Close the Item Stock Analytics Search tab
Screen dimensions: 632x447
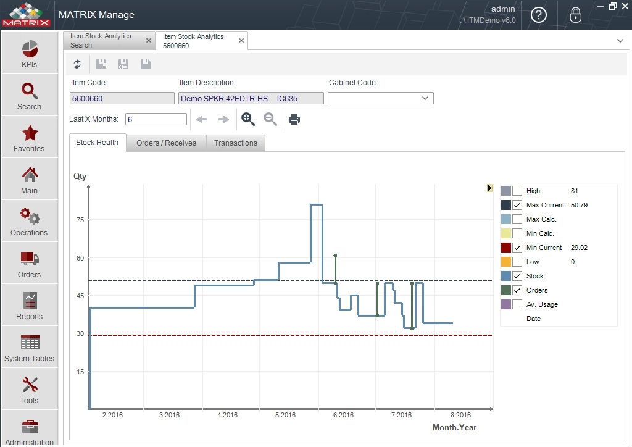(148, 40)
